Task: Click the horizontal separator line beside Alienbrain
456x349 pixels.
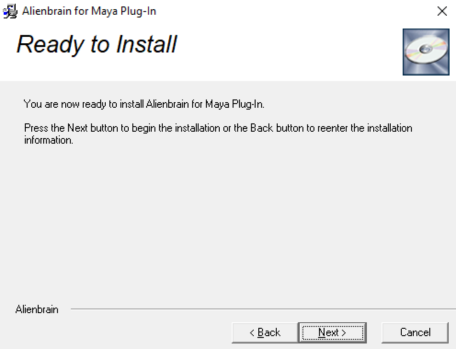Action: click(x=263, y=309)
